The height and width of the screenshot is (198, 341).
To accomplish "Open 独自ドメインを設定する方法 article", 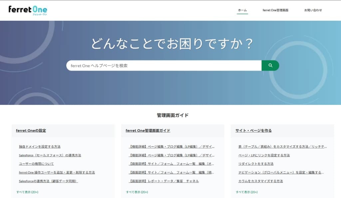I will tap(40, 147).
